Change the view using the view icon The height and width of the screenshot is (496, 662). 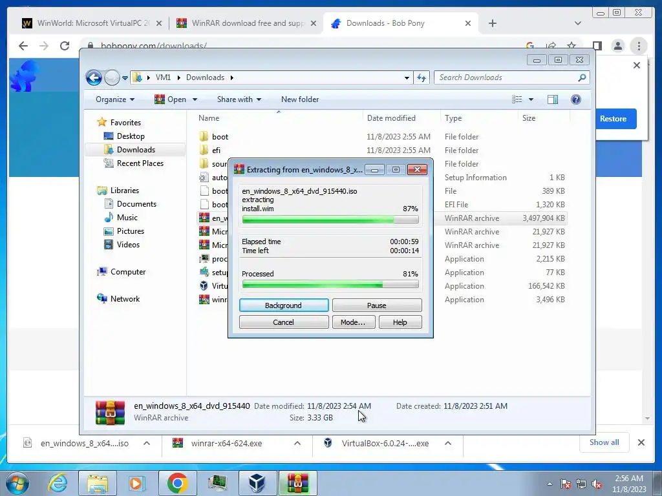click(x=517, y=99)
